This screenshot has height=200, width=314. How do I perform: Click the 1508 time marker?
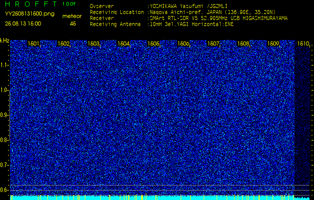click(243, 43)
